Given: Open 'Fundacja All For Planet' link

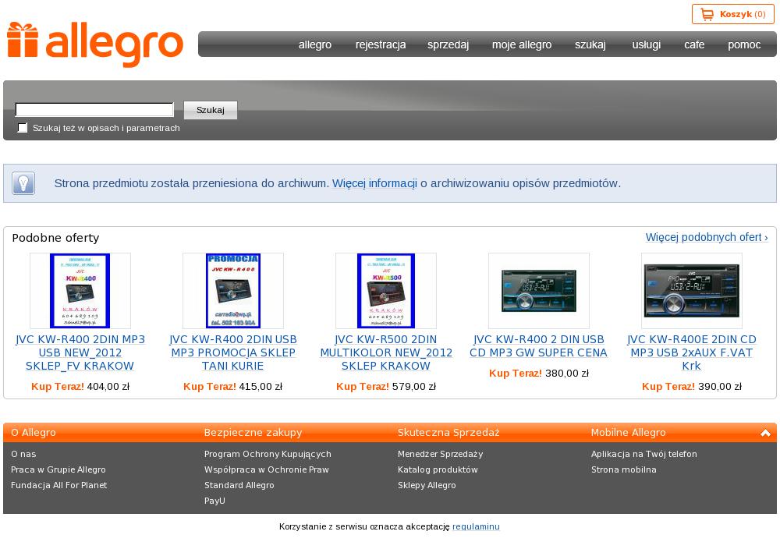Looking at the screenshot, I should 58,485.
